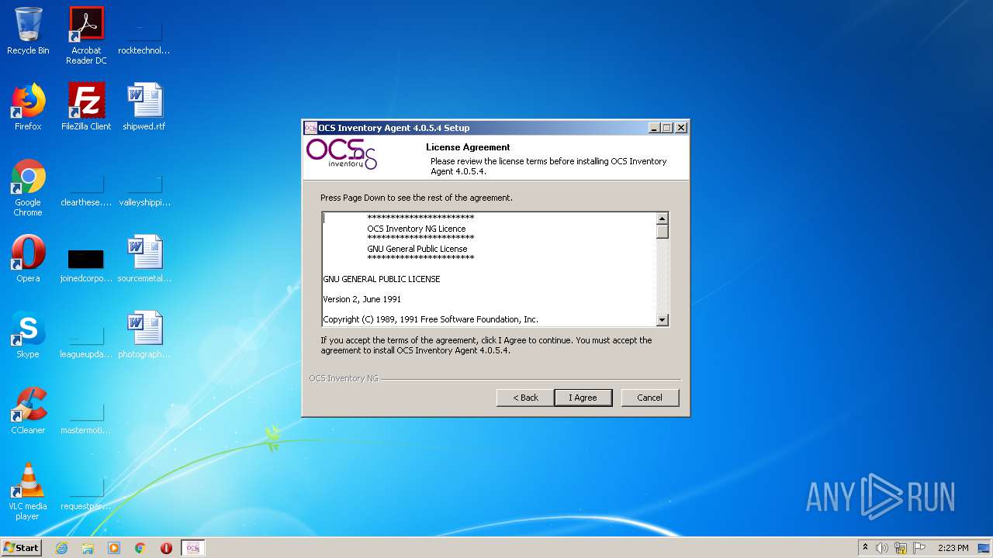Launch Firefox from the desktop

click(28, 107)
